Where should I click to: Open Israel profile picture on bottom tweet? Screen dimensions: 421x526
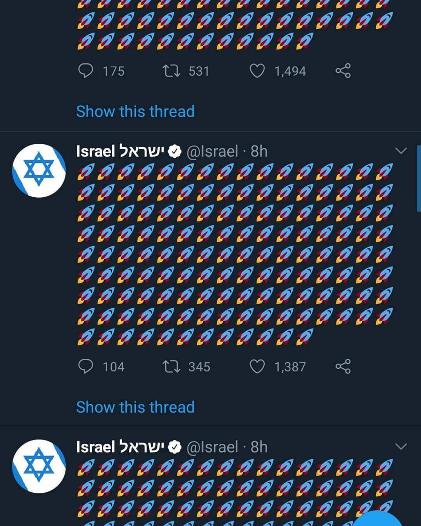click(x=39, y=466)
